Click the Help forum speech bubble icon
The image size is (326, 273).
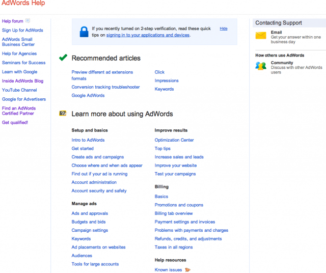(28, 20)
